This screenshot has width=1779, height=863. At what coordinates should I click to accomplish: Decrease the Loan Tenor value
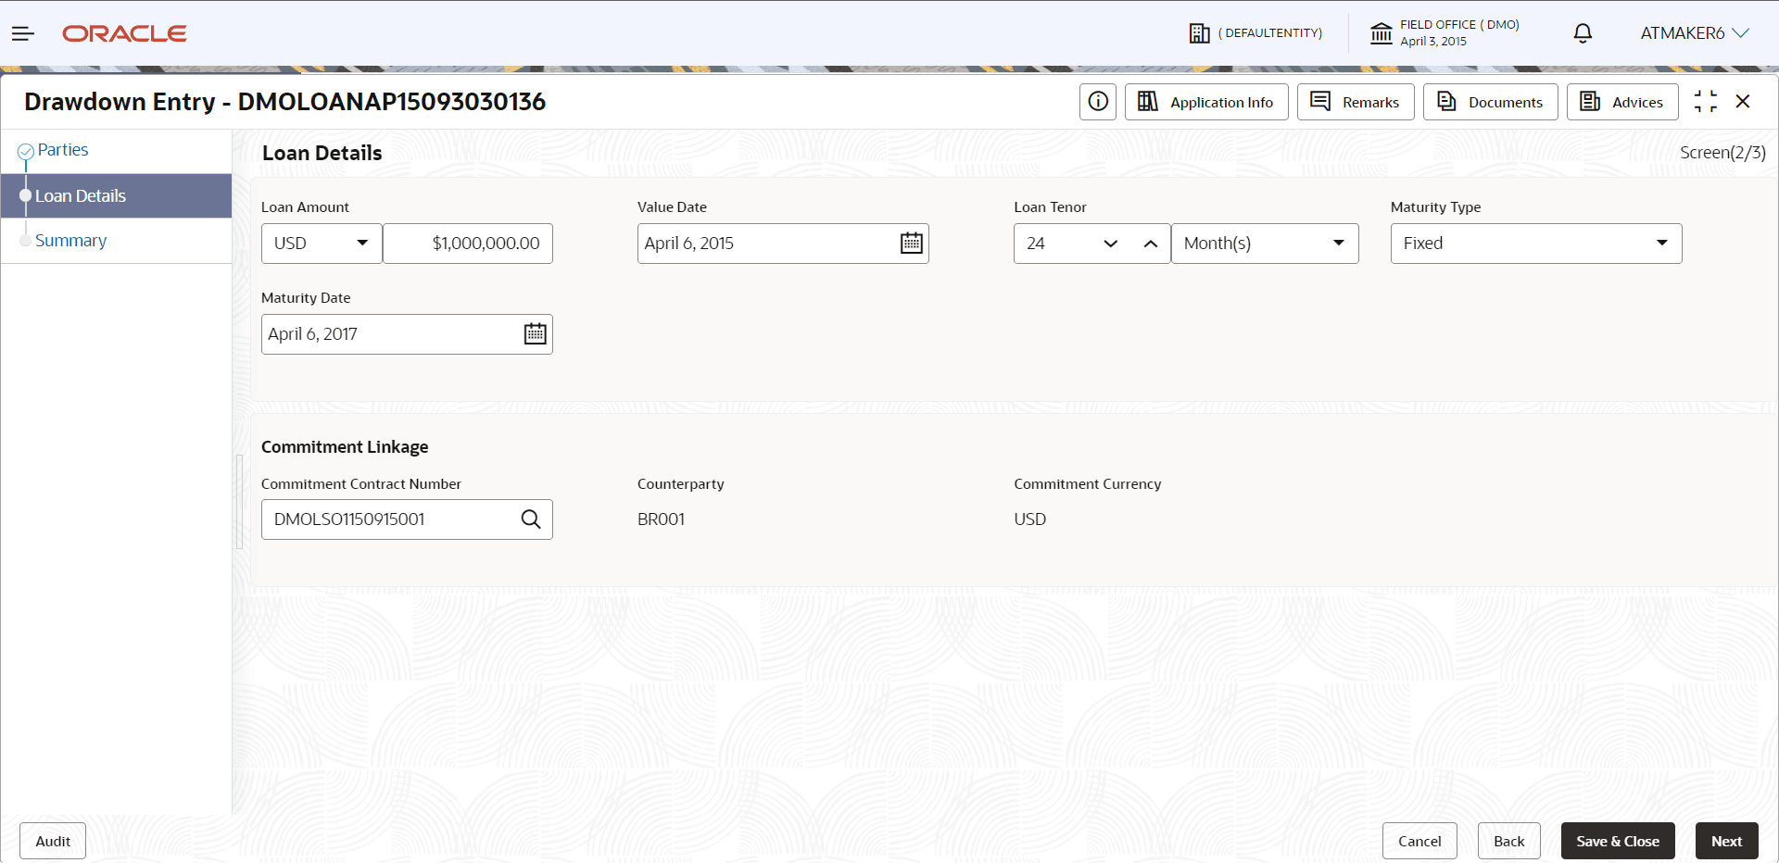pyautogui.click(x=1111, y=244)
